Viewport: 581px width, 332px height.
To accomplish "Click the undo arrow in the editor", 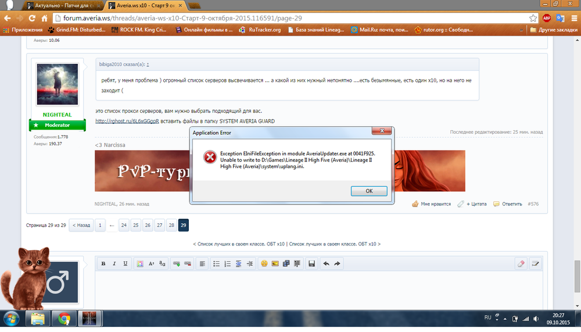I will coord(326,263).
